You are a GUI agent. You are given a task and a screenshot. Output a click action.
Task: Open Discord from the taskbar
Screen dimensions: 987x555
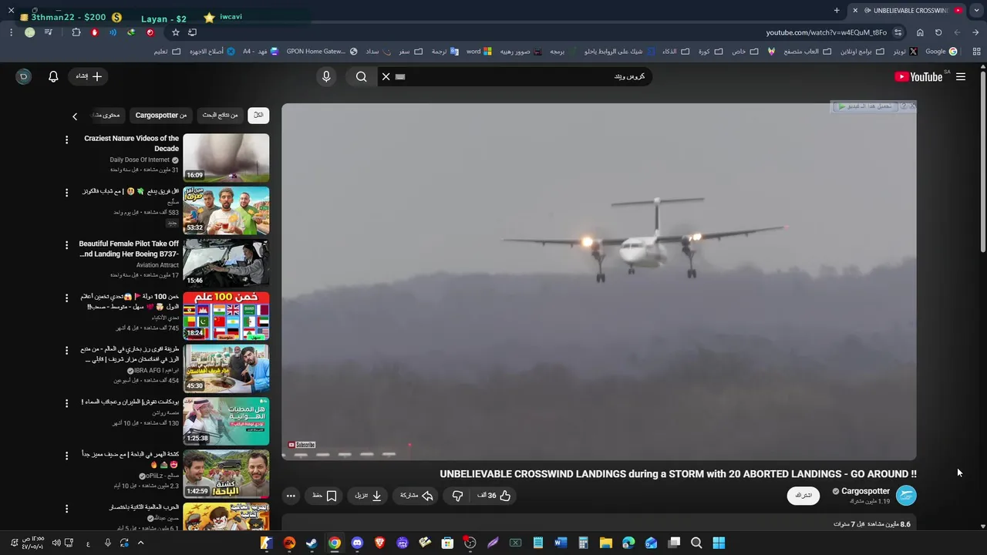(357, 543)
